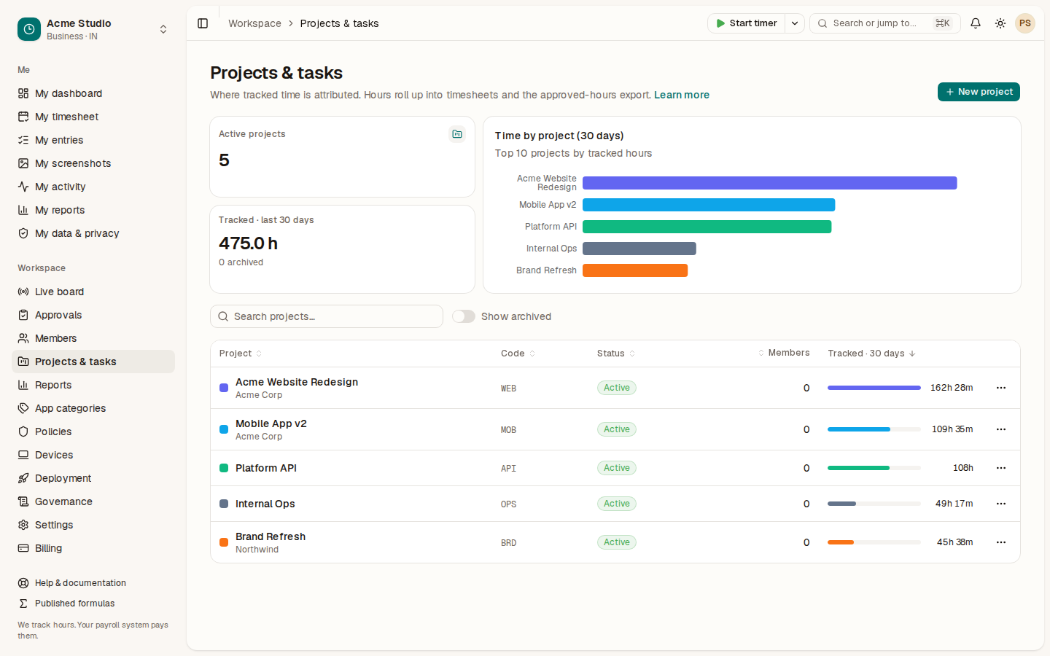Sort by Status column
The width and height of the screenshot is (1050, 656).
[615, 354]
